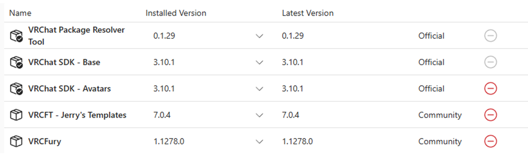Viewport: 528px width, 158px height.
Task: Sort packages by the Name column header
Action: (x=20, y=13)
